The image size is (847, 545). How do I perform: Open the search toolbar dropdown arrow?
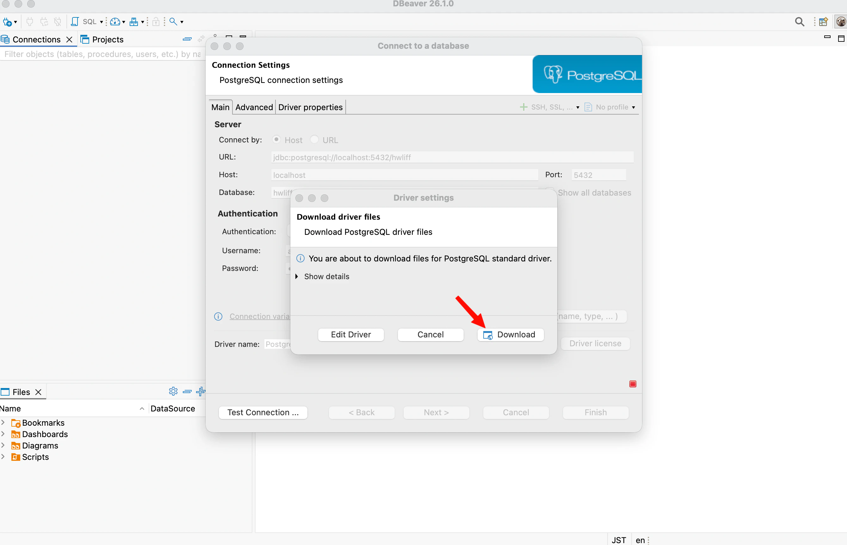click(182, 22)
